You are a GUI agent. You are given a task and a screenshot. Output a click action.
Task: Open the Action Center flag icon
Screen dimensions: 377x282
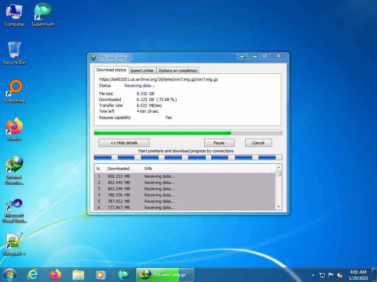point(331,275)
